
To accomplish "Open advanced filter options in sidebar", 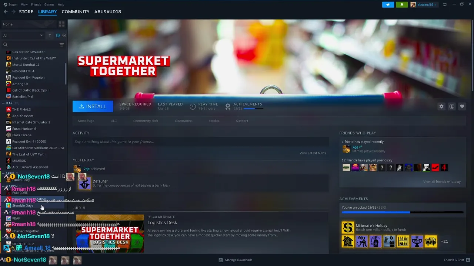I will point(61,45).
